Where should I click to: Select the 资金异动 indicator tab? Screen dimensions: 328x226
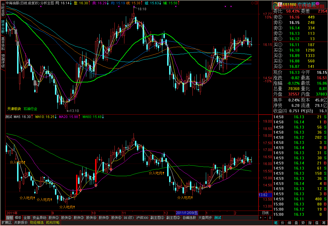click(x=39, y=218)
